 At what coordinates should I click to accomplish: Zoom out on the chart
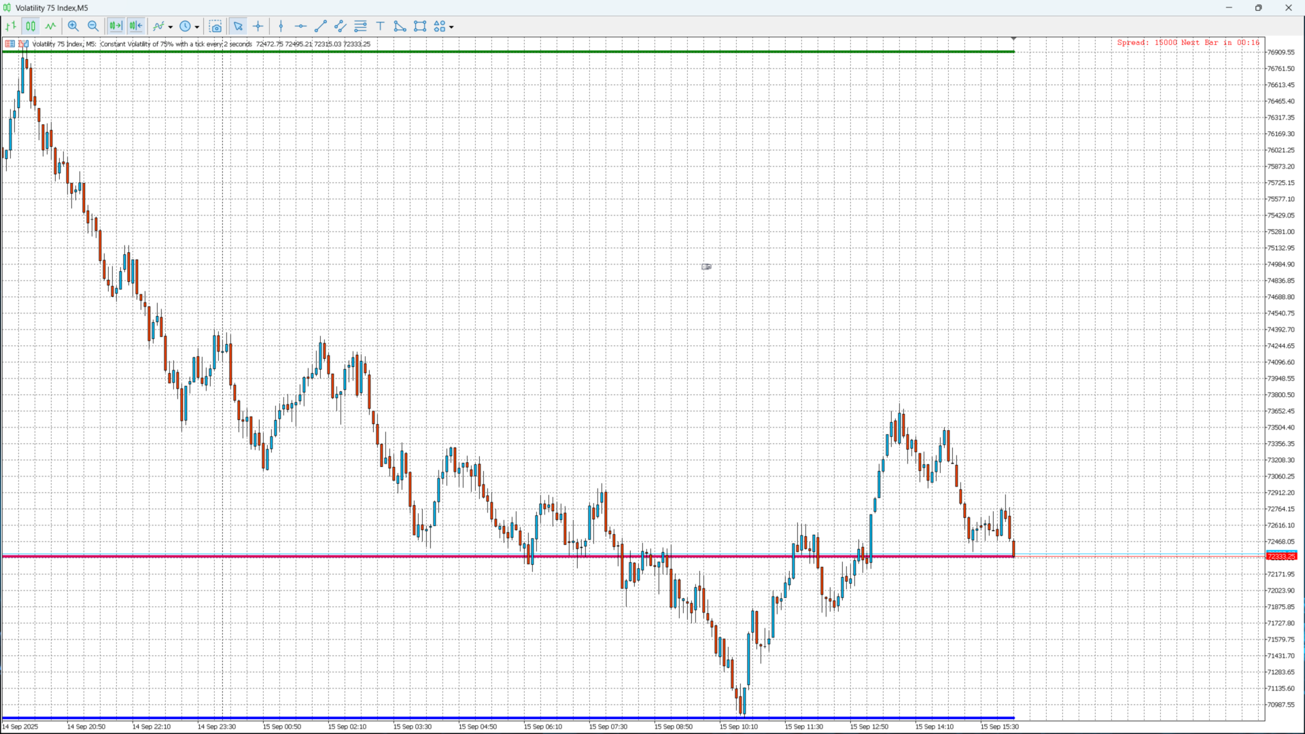click(x=93, y=27)
